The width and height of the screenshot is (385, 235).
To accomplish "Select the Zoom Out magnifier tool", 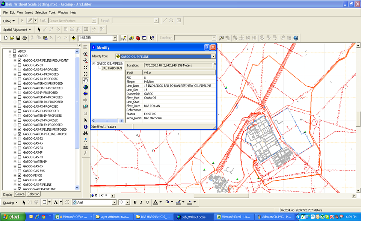I will (x=85, y=61).
